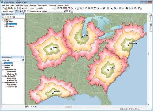This screenshot has height=111, width=153.
Task: Select Restriction under Polygon Barriers
Action: (x=11, y=85)
